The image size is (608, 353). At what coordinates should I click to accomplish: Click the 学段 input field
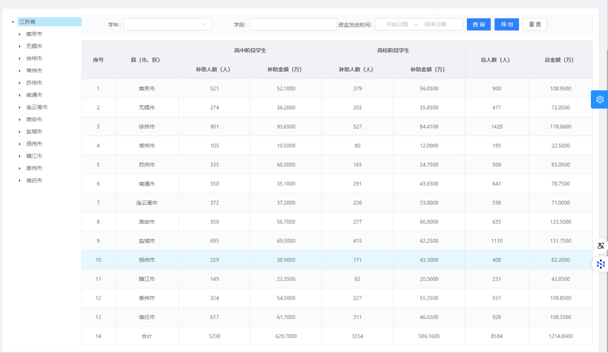[293, 24]
